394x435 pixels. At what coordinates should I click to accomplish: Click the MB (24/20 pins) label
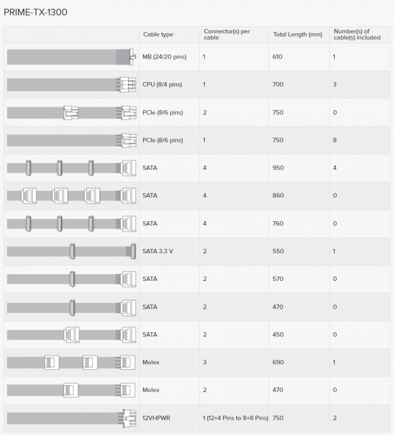[x=163, y=57]
